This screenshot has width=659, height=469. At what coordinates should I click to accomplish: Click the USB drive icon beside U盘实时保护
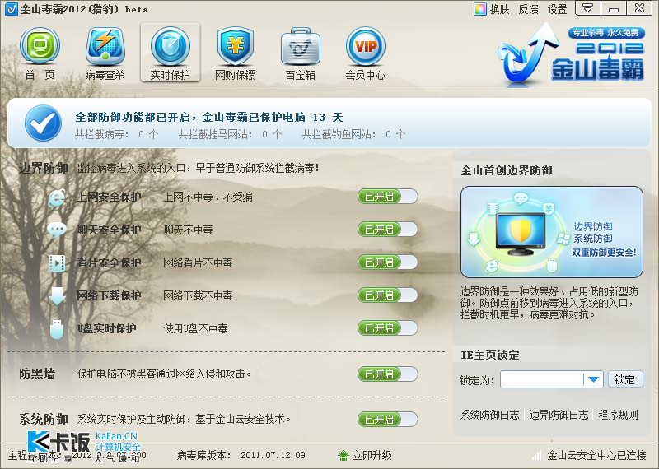click(x=57, y=329)
